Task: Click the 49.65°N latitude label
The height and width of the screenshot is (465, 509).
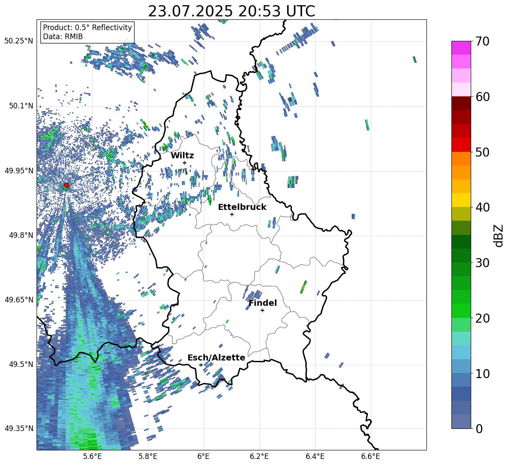Action: pyautogui.click(x=19, y=299)
